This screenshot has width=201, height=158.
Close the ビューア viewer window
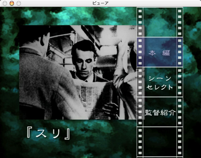[5, 3]
